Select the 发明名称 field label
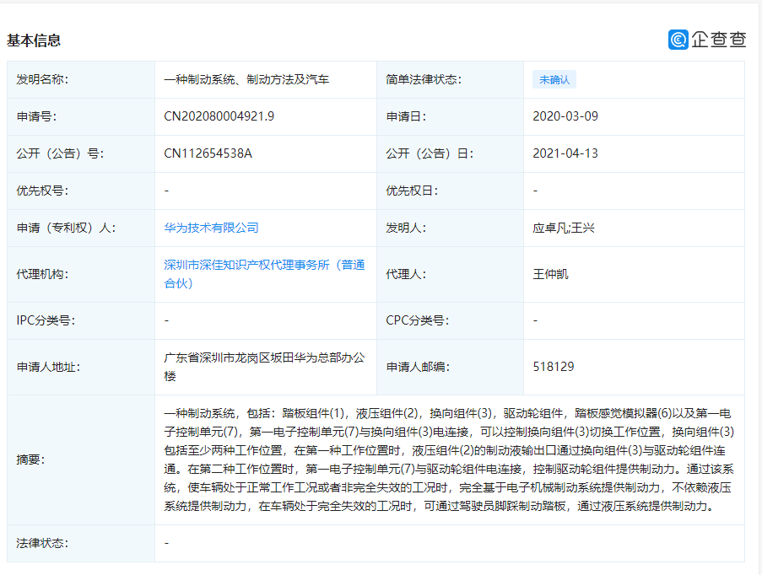 [42, 79]
